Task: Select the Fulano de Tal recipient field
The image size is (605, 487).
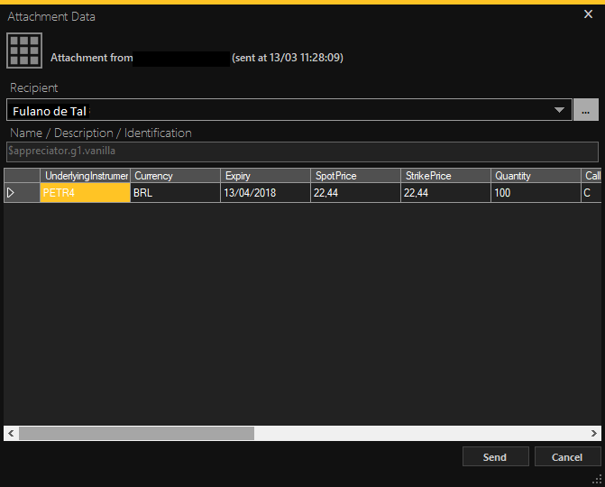Action: click(280, 110)
